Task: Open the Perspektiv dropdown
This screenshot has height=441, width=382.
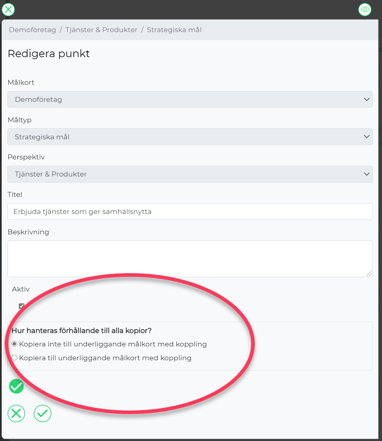Action: (190, 174)
